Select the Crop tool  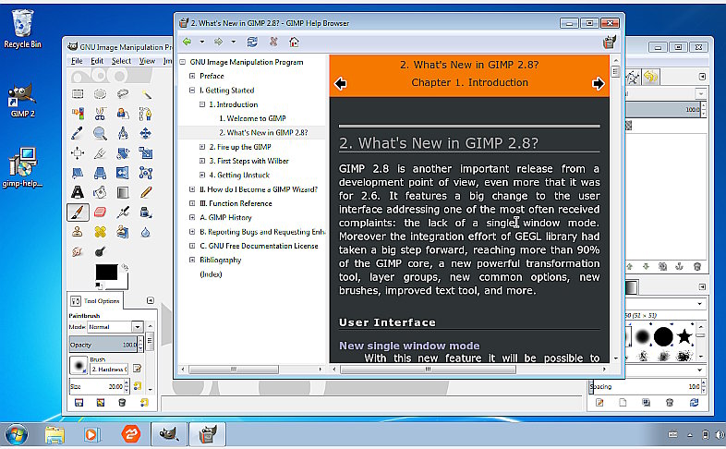(100, 152)
